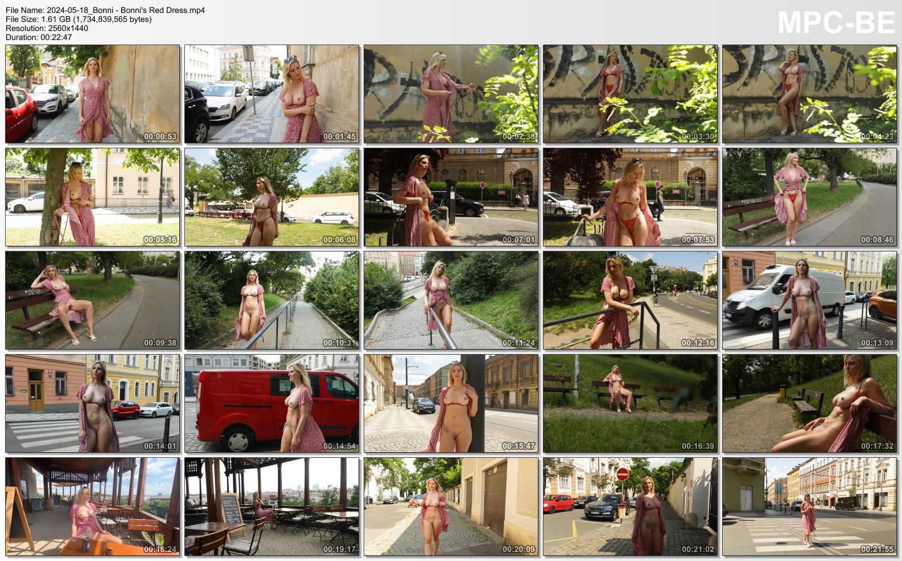Select the terrace frame at 00:18:24
Image resolution: width=902 pixels, height=561 pixels.
coord(92,507)
